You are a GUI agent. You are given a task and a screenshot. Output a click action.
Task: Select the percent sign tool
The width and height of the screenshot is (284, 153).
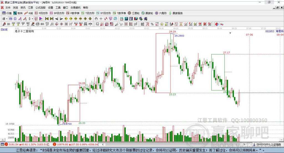point(152,24)
